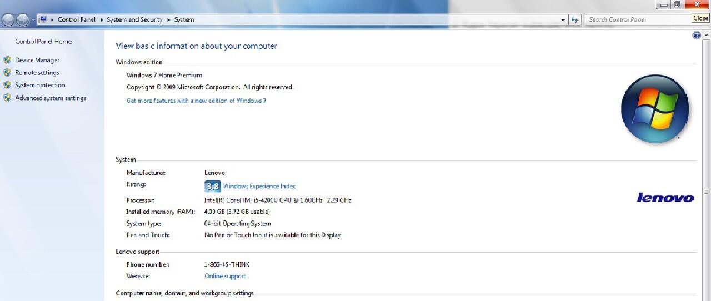This screenshot has height=301, width=711.
Task: Click '4.00 GB (3.72 GB usable)' memory value
Action: point(237,212)
